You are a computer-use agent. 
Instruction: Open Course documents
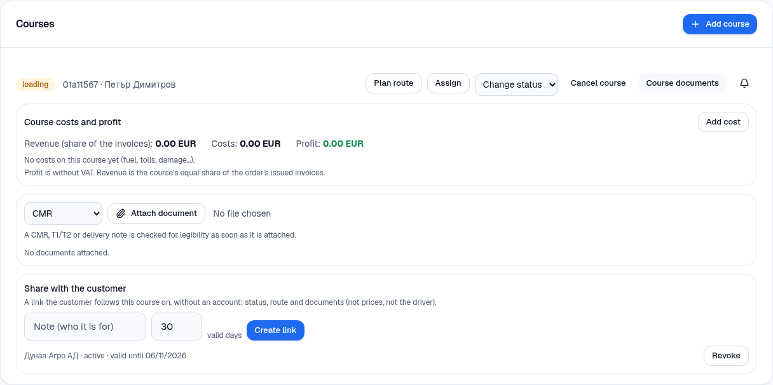pyautogui.click(x=682, y=83)
